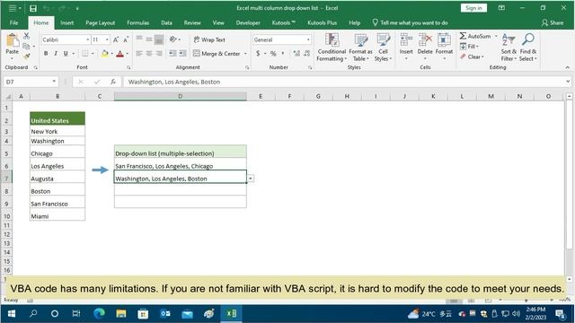Click the Cut scissors icon
This screenshot has width=575, height=323.
point(26,36)
